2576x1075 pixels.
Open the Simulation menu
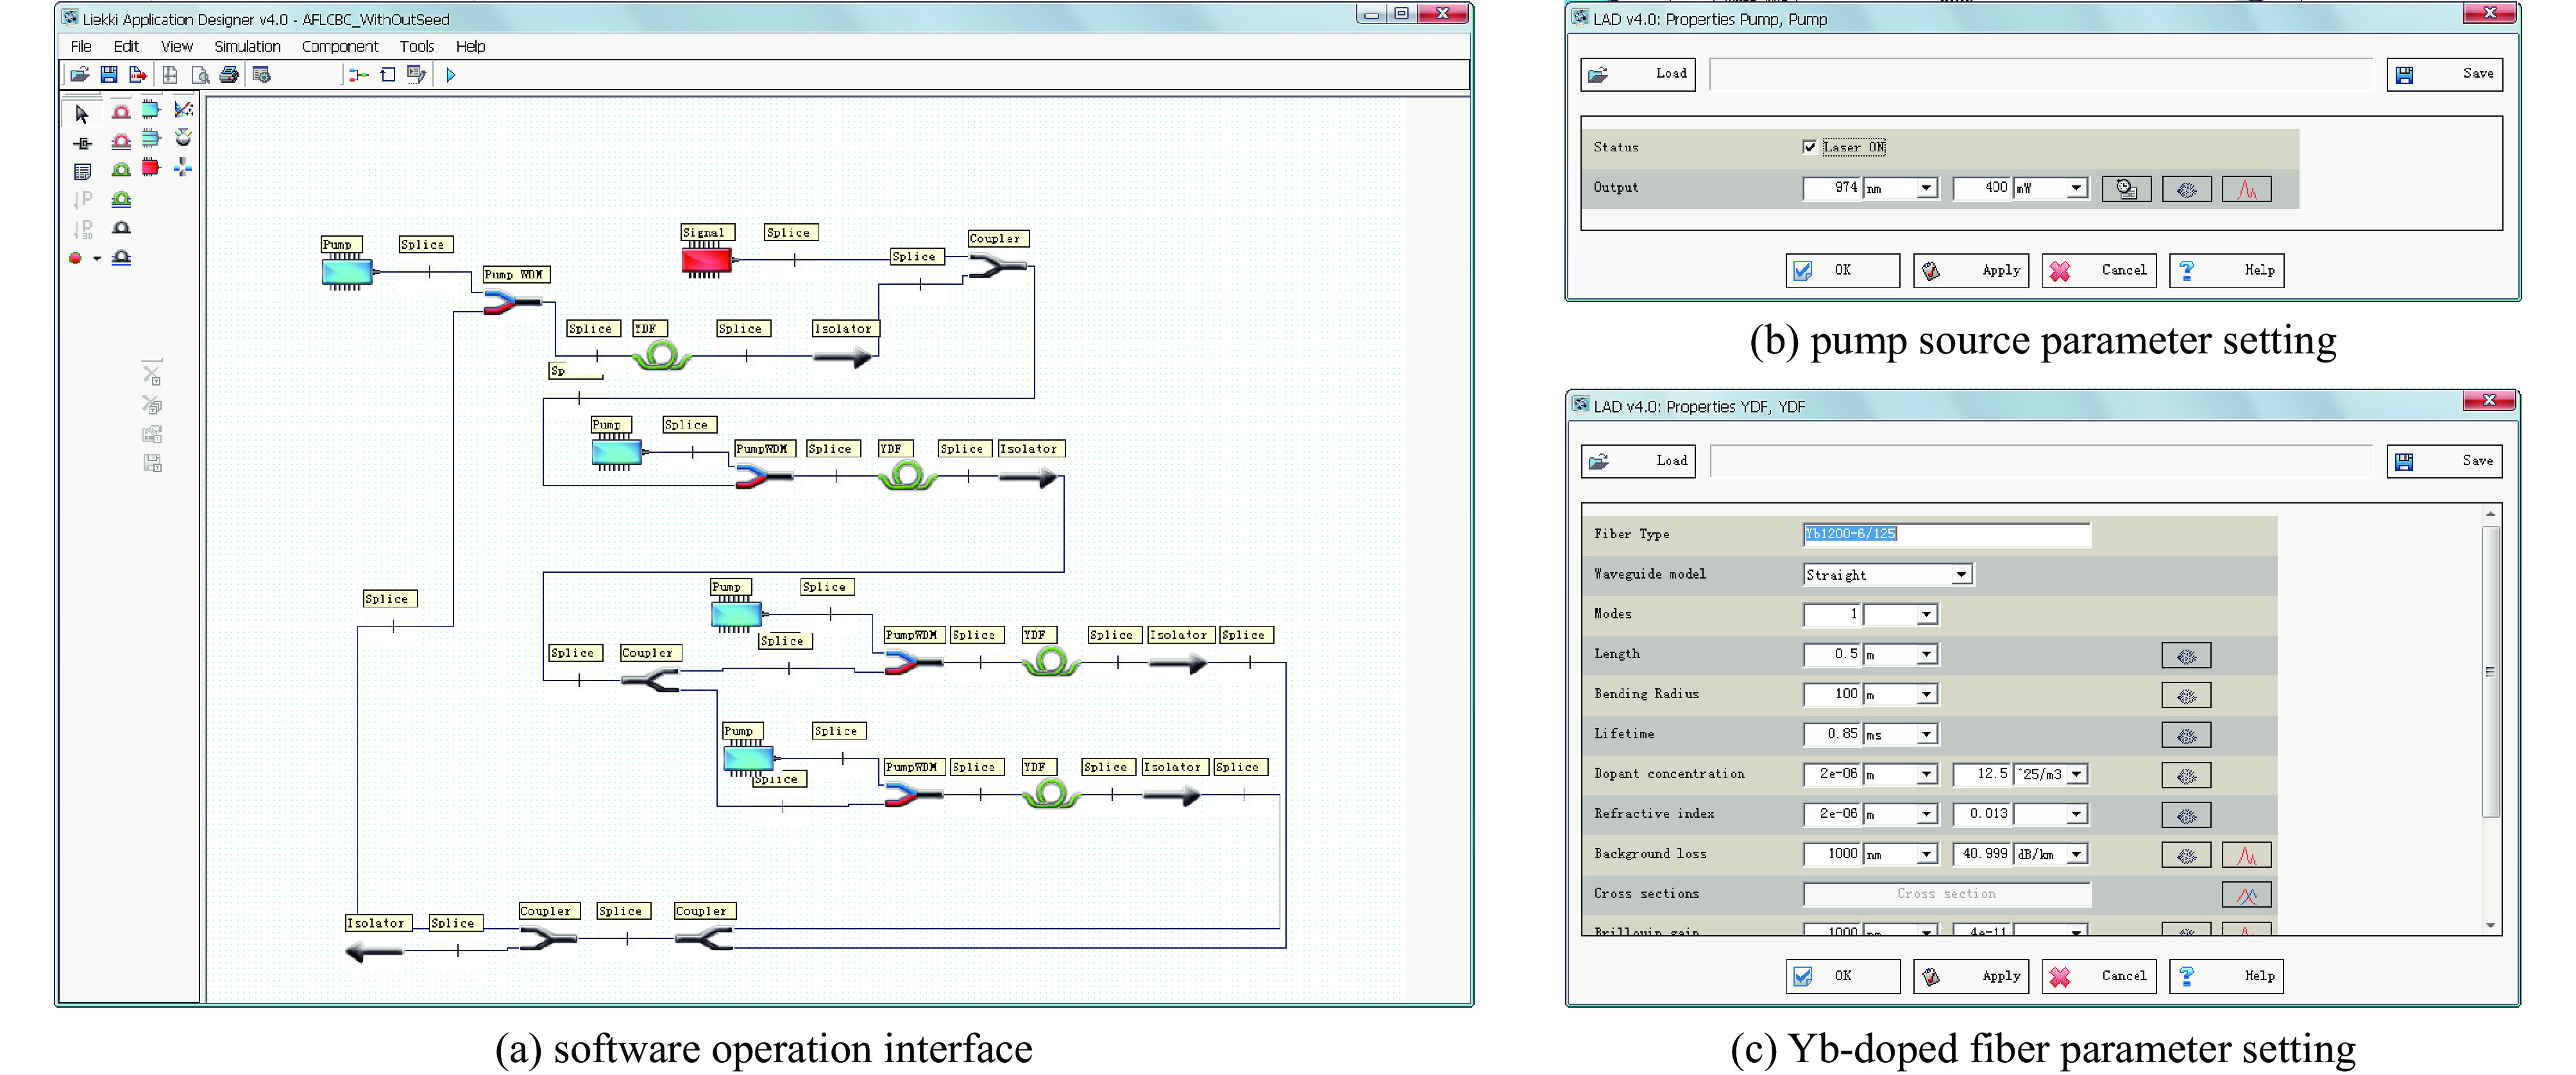[x=247, y=46]
